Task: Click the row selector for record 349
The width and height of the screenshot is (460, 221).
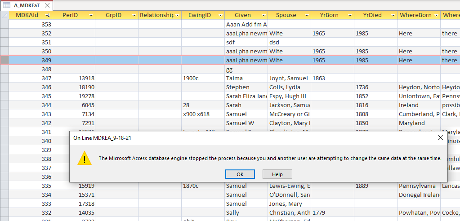Action: tap(4, 60)
